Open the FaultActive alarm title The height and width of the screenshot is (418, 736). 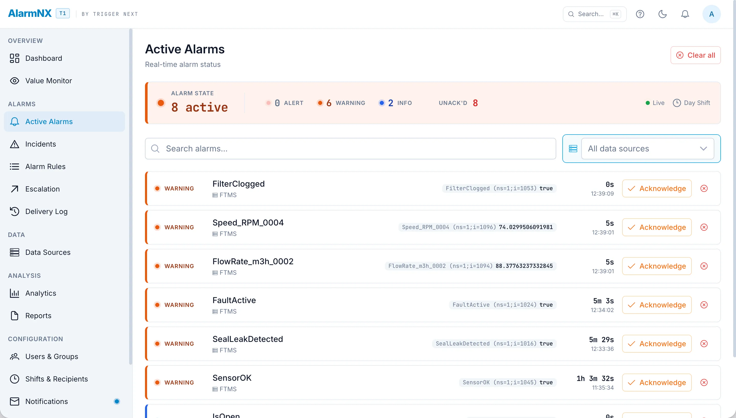click(234, 300)
